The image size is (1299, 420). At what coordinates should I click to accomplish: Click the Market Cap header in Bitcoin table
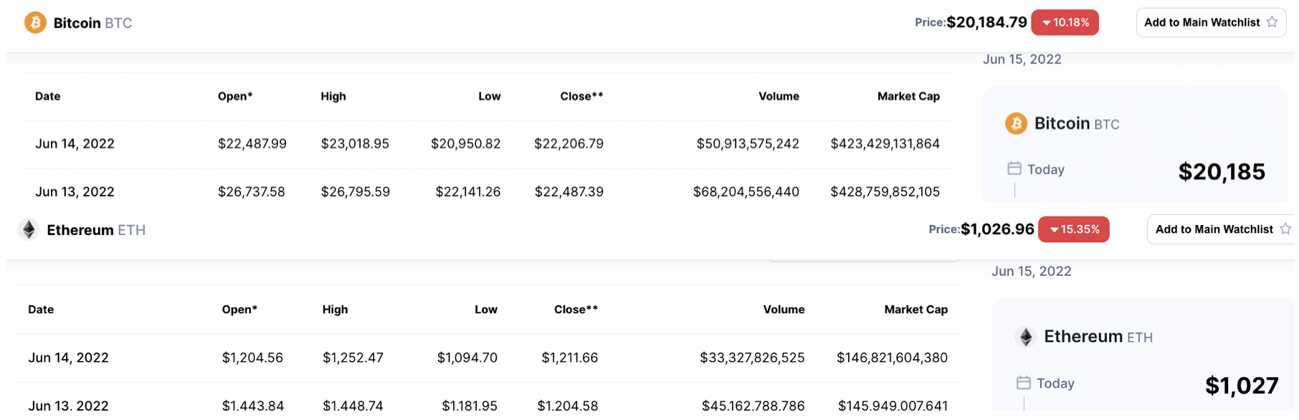[908, 96]
